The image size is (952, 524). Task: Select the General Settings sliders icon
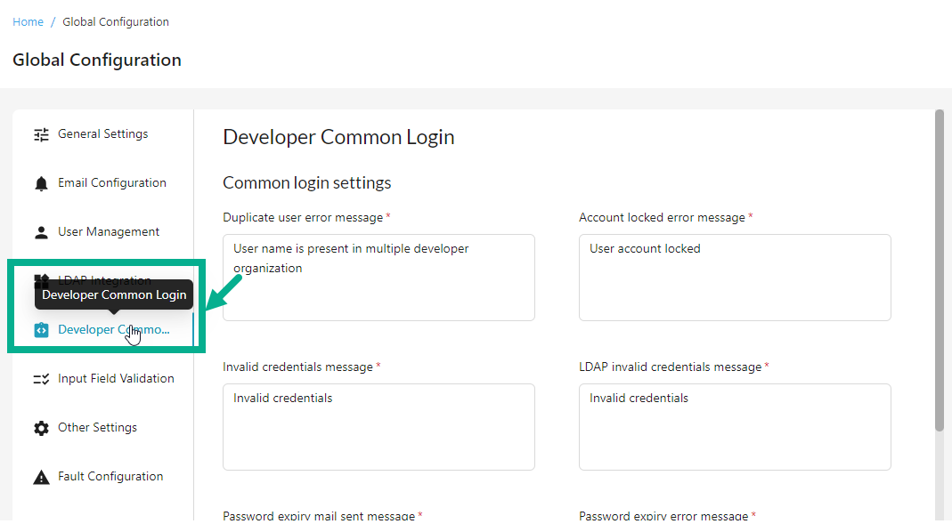point(40,133)
